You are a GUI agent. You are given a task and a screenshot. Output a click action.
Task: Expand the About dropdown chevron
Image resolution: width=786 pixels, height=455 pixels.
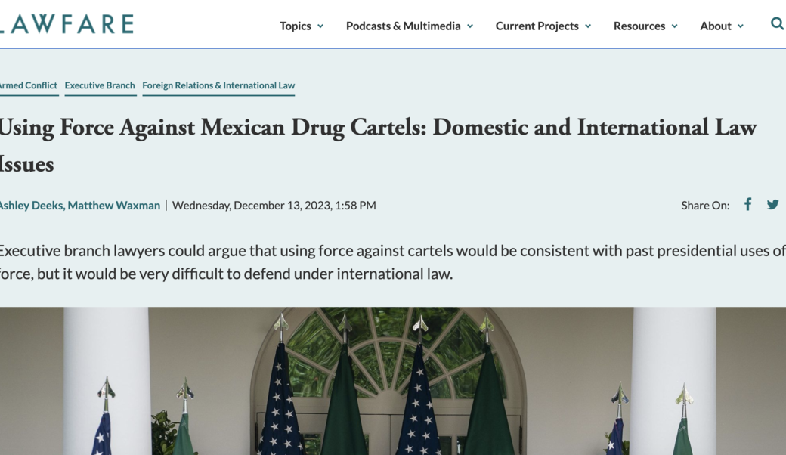pos(741,26)
